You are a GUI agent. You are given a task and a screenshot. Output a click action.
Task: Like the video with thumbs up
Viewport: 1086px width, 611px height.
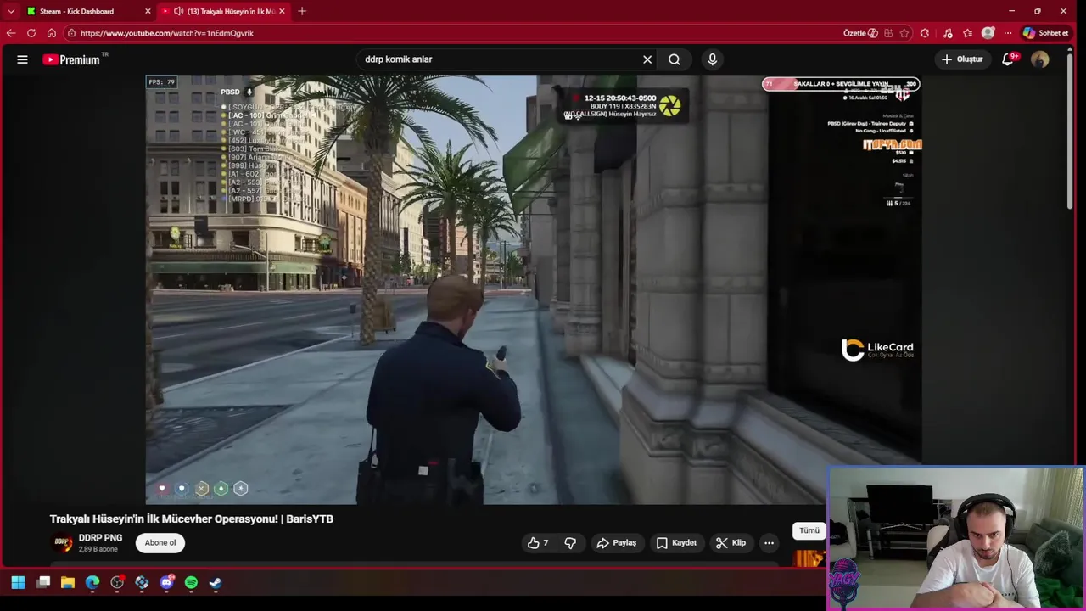pyautogui.click(x=539, y=543)
